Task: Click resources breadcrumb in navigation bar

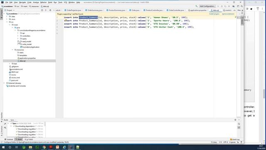Action: (x=34, y=6)
